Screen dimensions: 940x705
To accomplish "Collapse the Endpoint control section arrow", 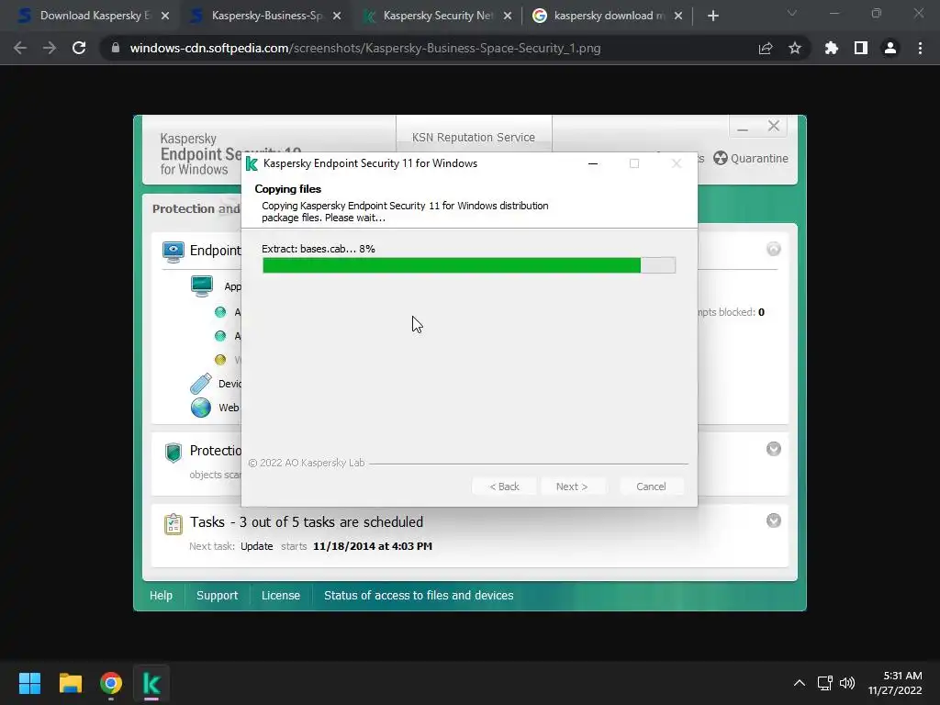I will click(x=773, y=249).
